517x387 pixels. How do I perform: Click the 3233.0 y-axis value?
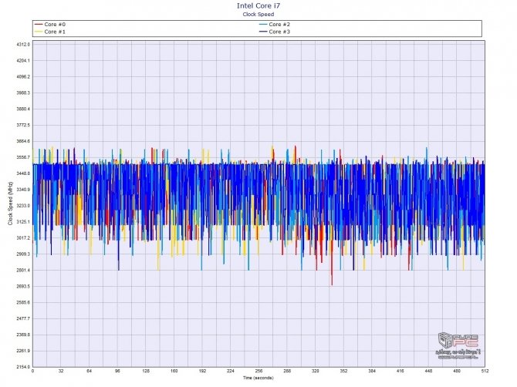[x=23, y=206]
